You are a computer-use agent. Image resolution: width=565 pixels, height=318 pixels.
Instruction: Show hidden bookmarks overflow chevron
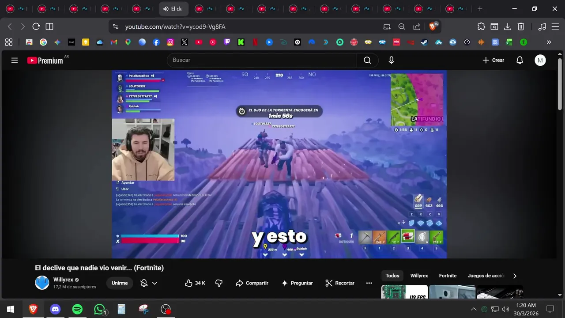tap(549, 42)
